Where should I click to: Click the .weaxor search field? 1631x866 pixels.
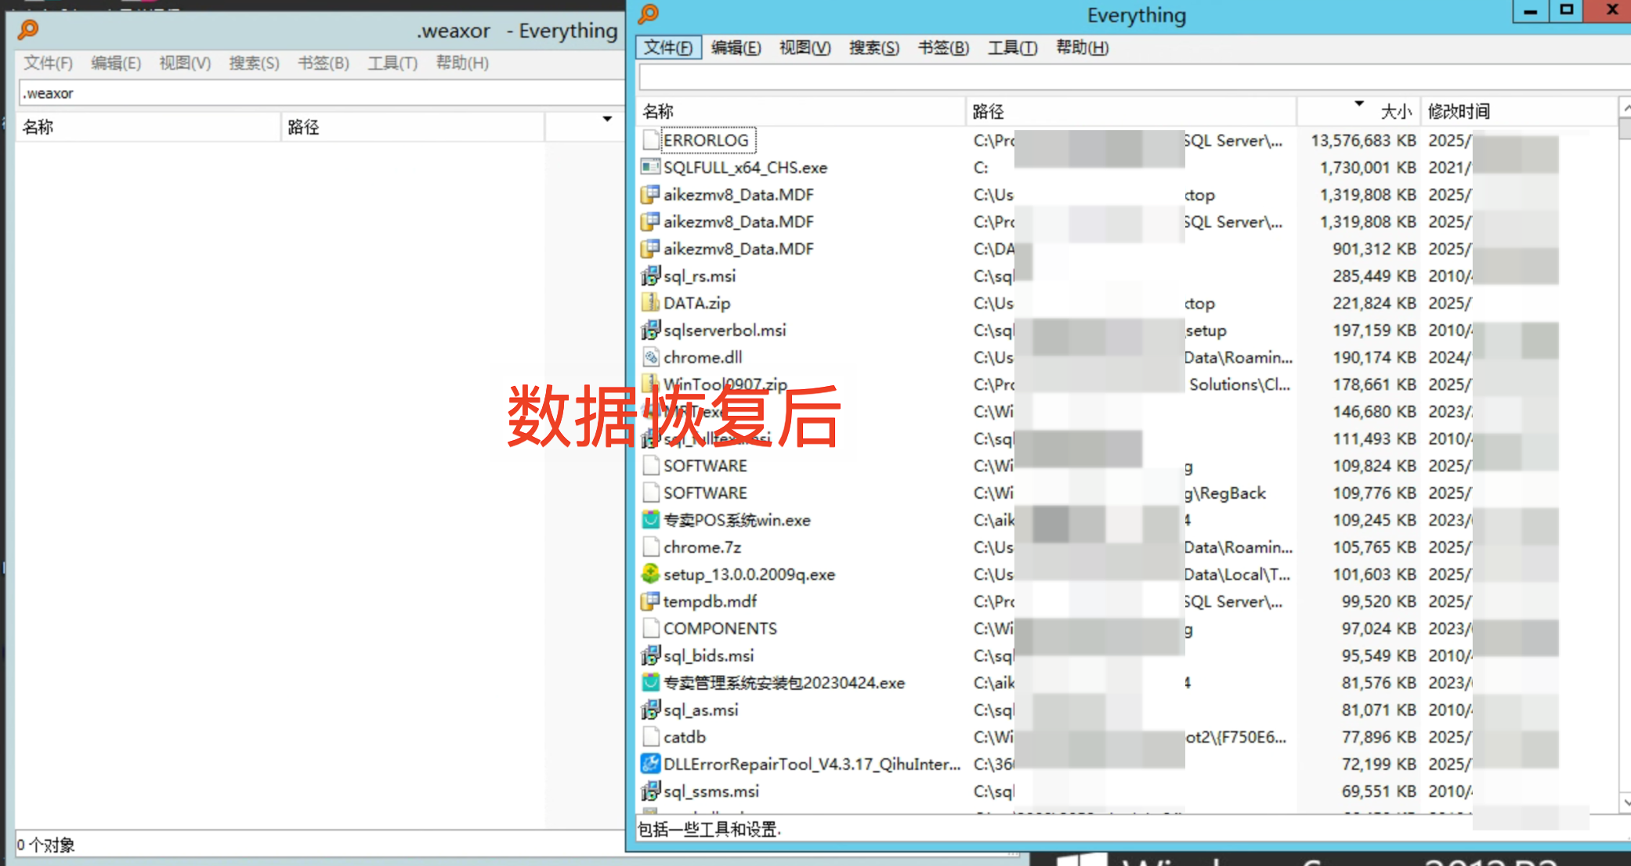(321, 93)
